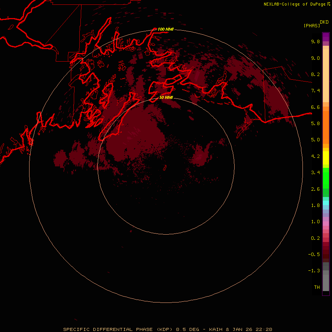Pick the dark maroon segment near -0.5
Viewport: 332px width, 332px height.
pos(326,254)
